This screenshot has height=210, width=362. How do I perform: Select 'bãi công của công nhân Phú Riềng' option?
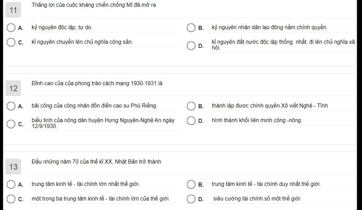coord(11,106)
